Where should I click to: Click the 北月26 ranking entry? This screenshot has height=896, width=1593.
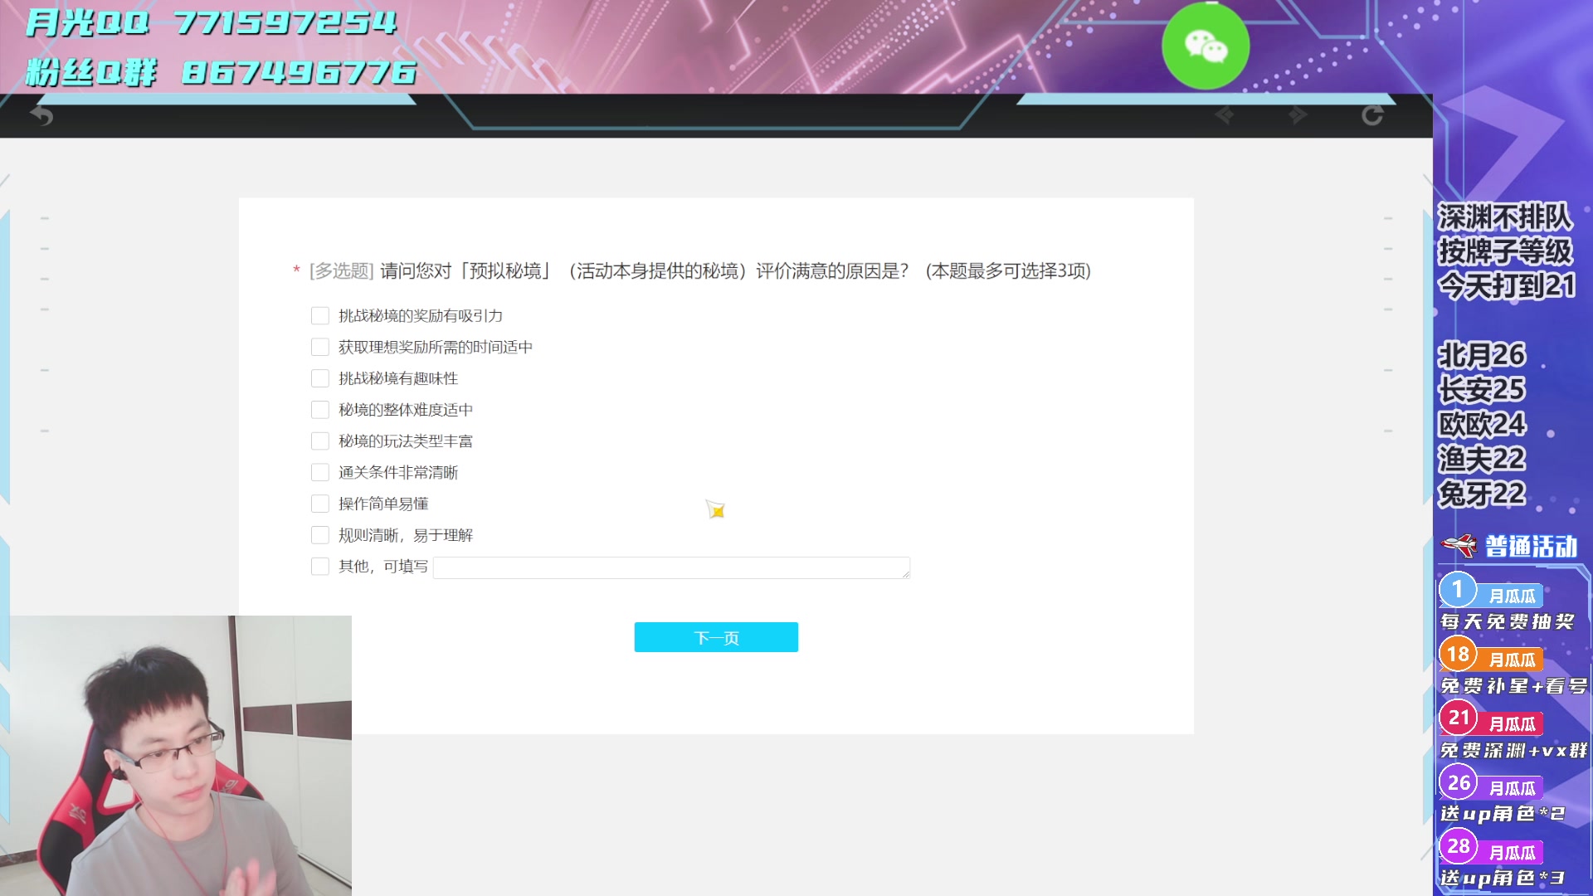point(1482,355)
